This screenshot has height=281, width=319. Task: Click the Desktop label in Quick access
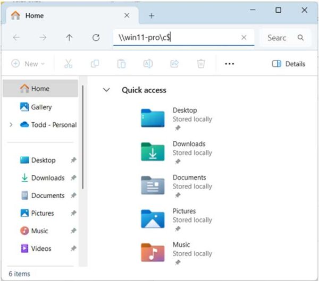click(x=184, y=110)
